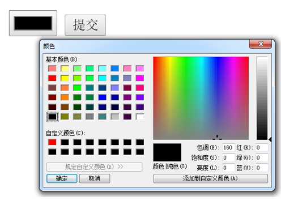Viewport: 298px width, 205px height.
Task: Pick the periwinkle swatch in third row
Action: [x=115, y=88]
